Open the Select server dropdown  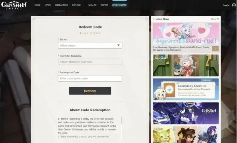coord(90,45)
